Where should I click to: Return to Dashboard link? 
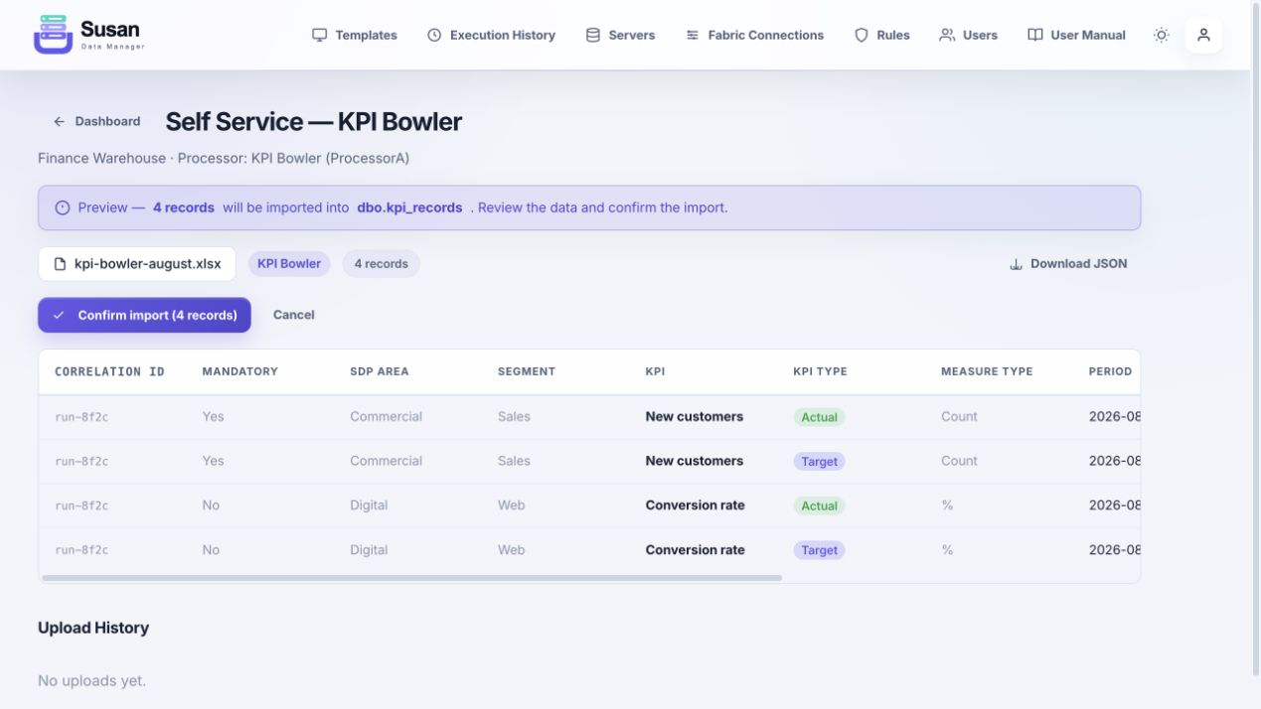96,121
